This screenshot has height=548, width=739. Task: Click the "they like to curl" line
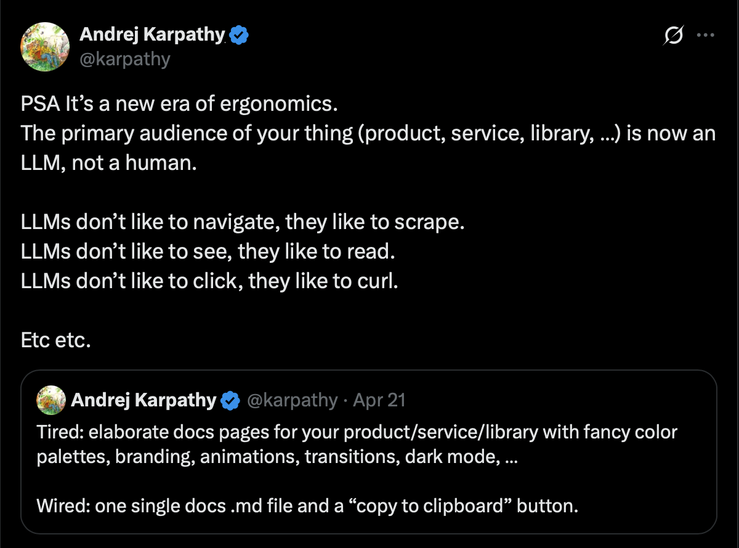[x=209, y=281]
